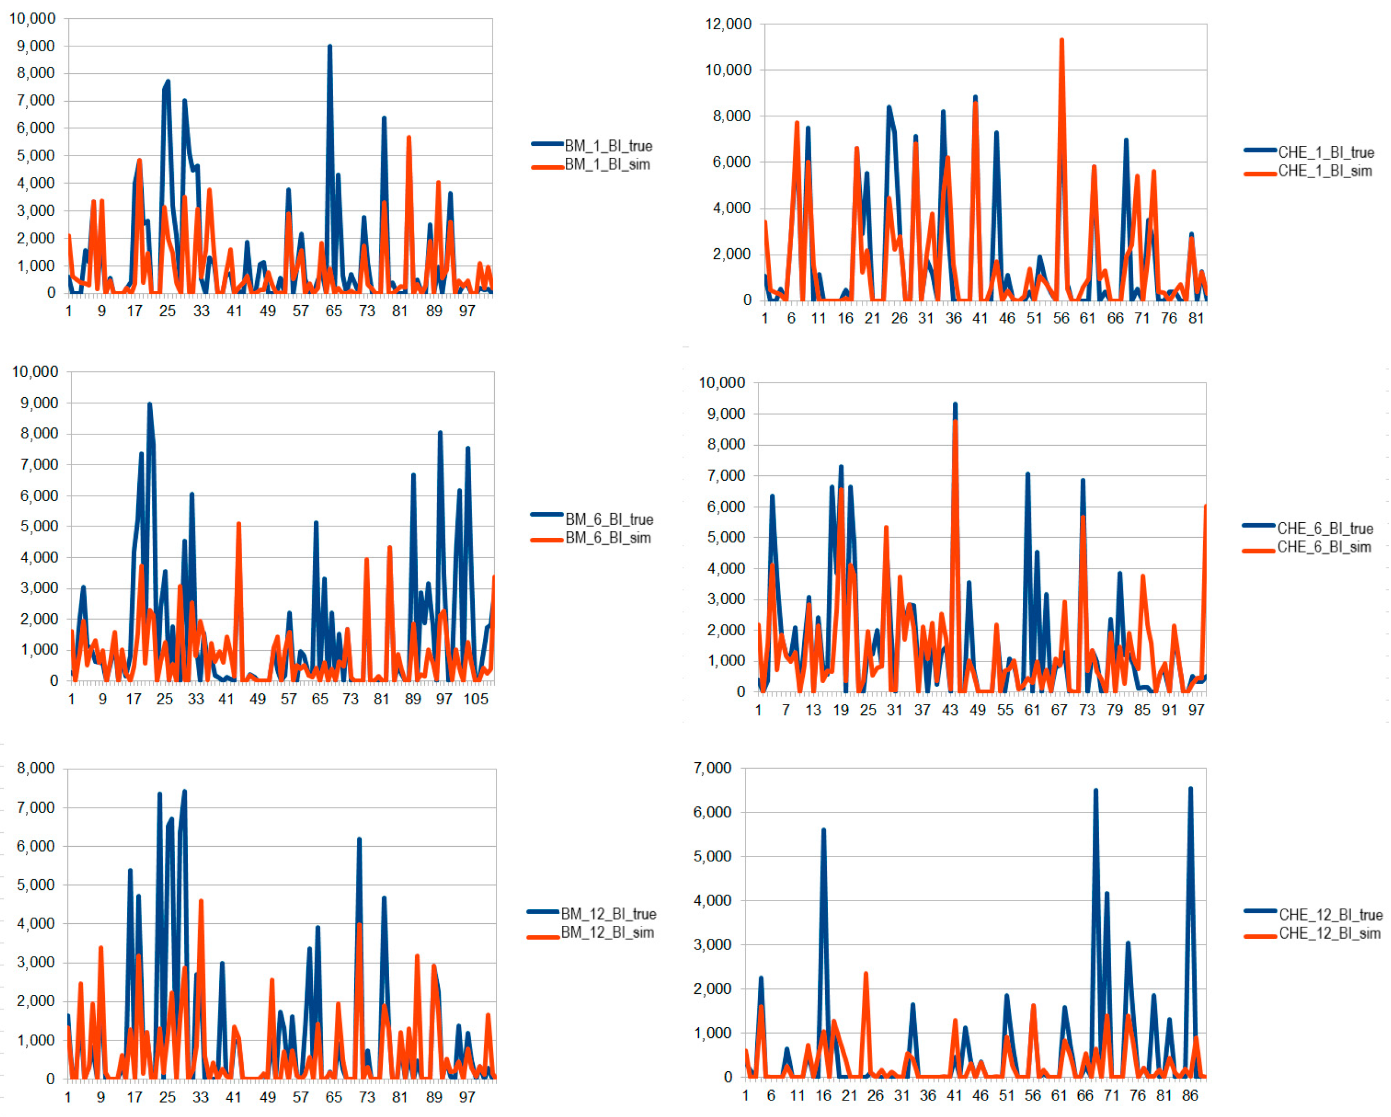Viewport: 1391px width, 1117px height.
Task: Select the BM_6_BI_sim legend label
Action: point(608,538)
